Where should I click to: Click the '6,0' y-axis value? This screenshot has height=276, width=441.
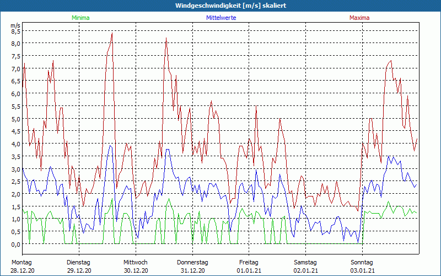pos(16,93)
